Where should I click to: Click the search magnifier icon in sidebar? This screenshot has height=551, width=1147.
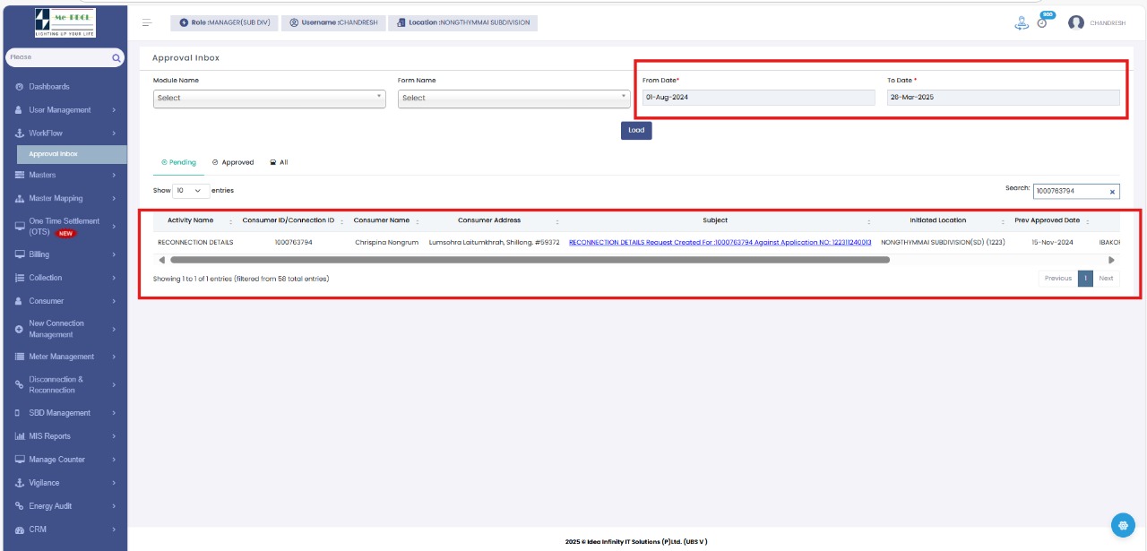116,57
